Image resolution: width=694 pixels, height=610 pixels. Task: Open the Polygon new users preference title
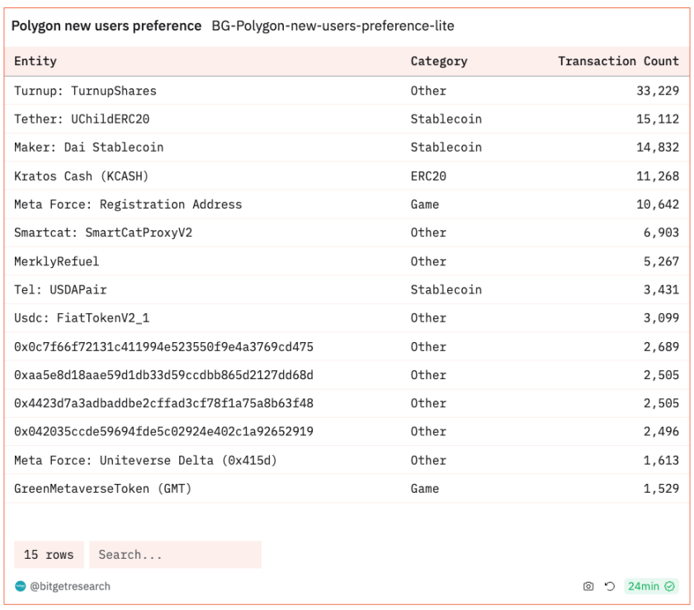click(x=106, y=26)
